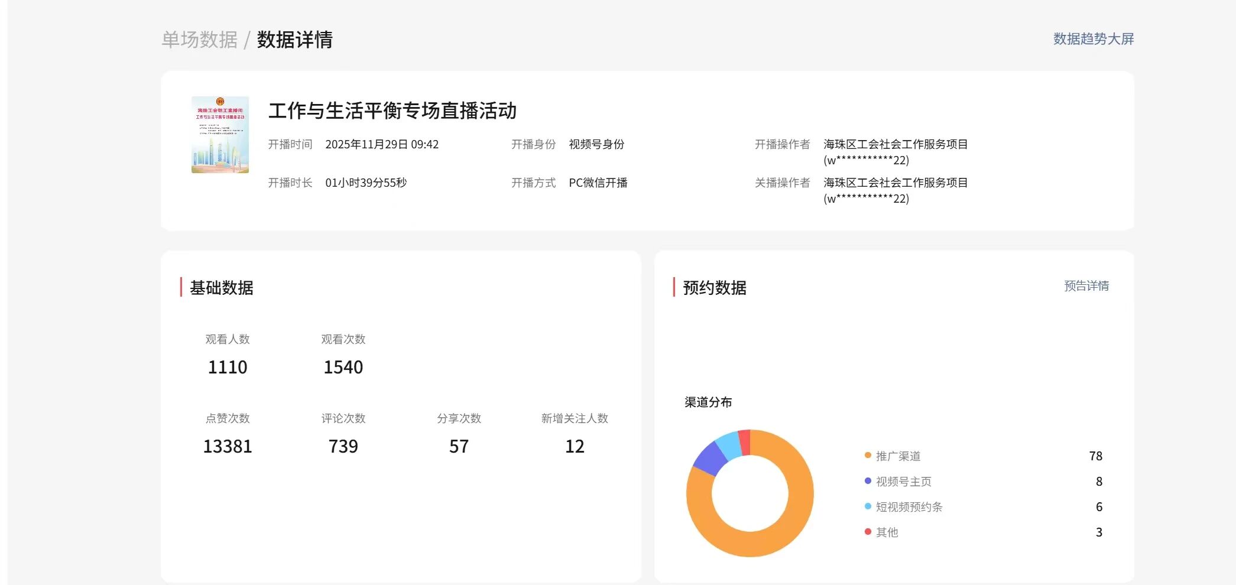Click the 点赞次数 value 13381
The height and width of the screenshot is (585, 1236).
(228, 447)
